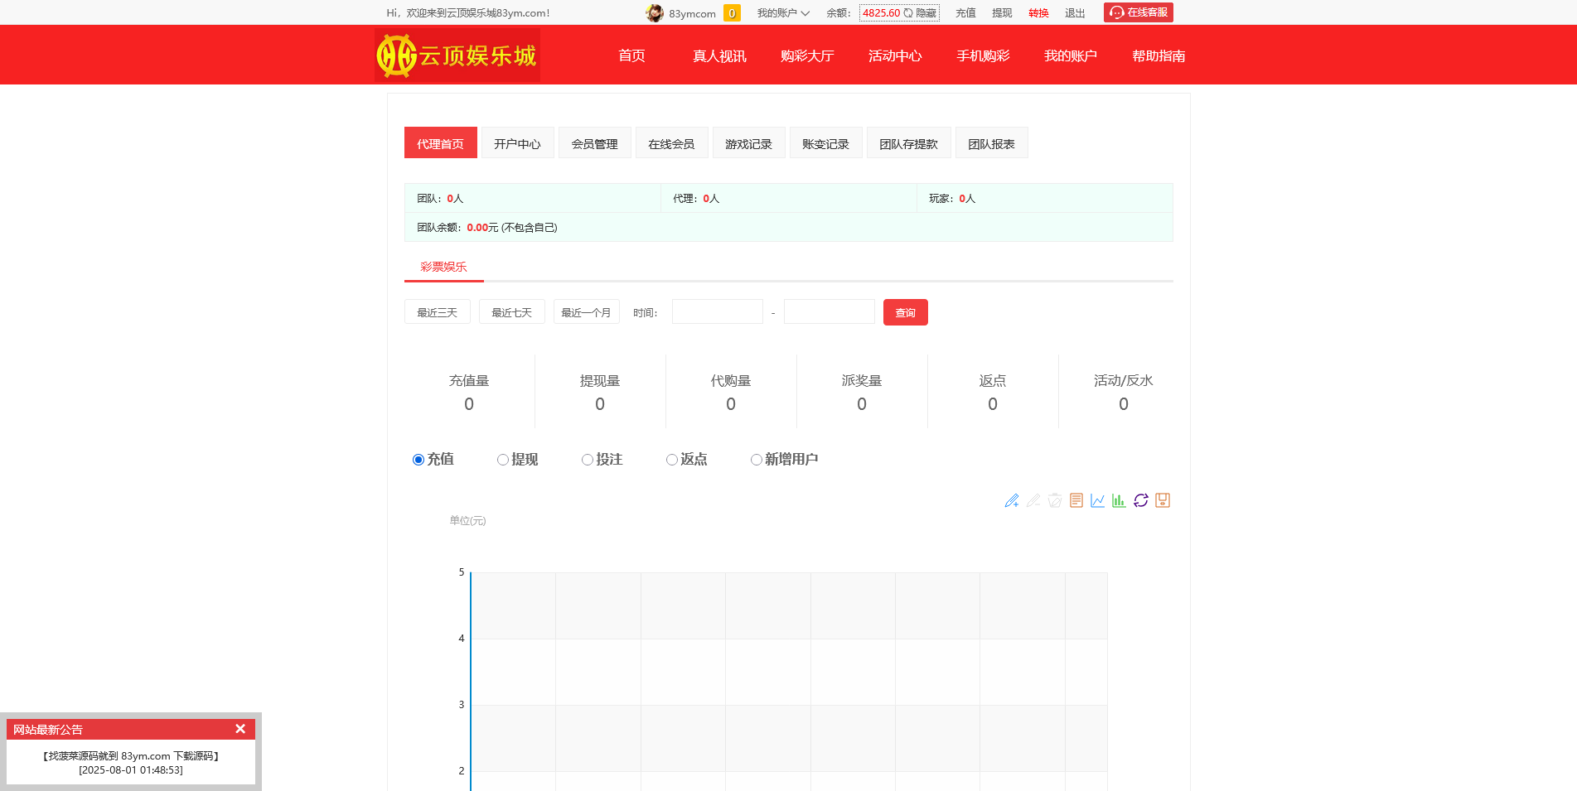Open the 购彩大厅 navigation menu
Viewport: 1577px width, 791px height.
click(x=806, y=55)
